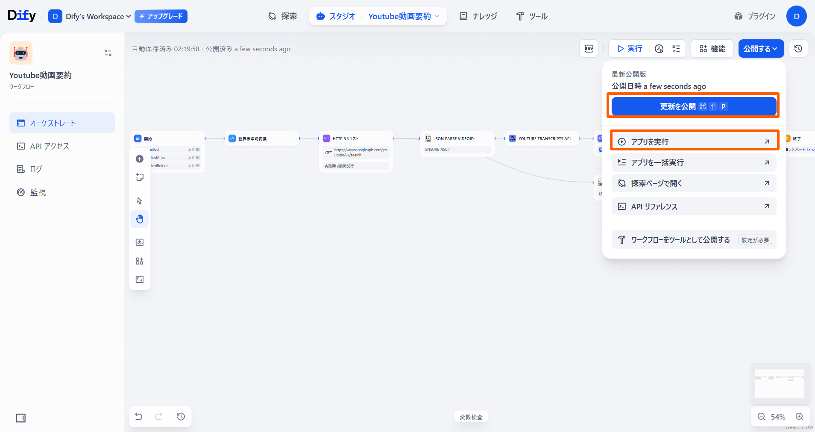Select API アクセス in sidebar
Screen dimensions: 815x432
pos(50,146)
